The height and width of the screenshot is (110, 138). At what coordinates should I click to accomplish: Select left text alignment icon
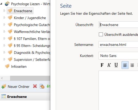125,65
